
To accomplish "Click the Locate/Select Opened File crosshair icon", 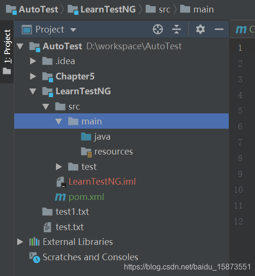I will coord(158,29).
